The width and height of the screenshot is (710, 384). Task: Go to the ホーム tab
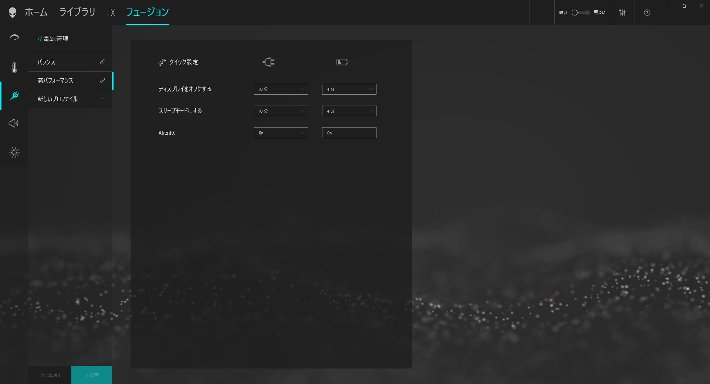coord(36,12)
